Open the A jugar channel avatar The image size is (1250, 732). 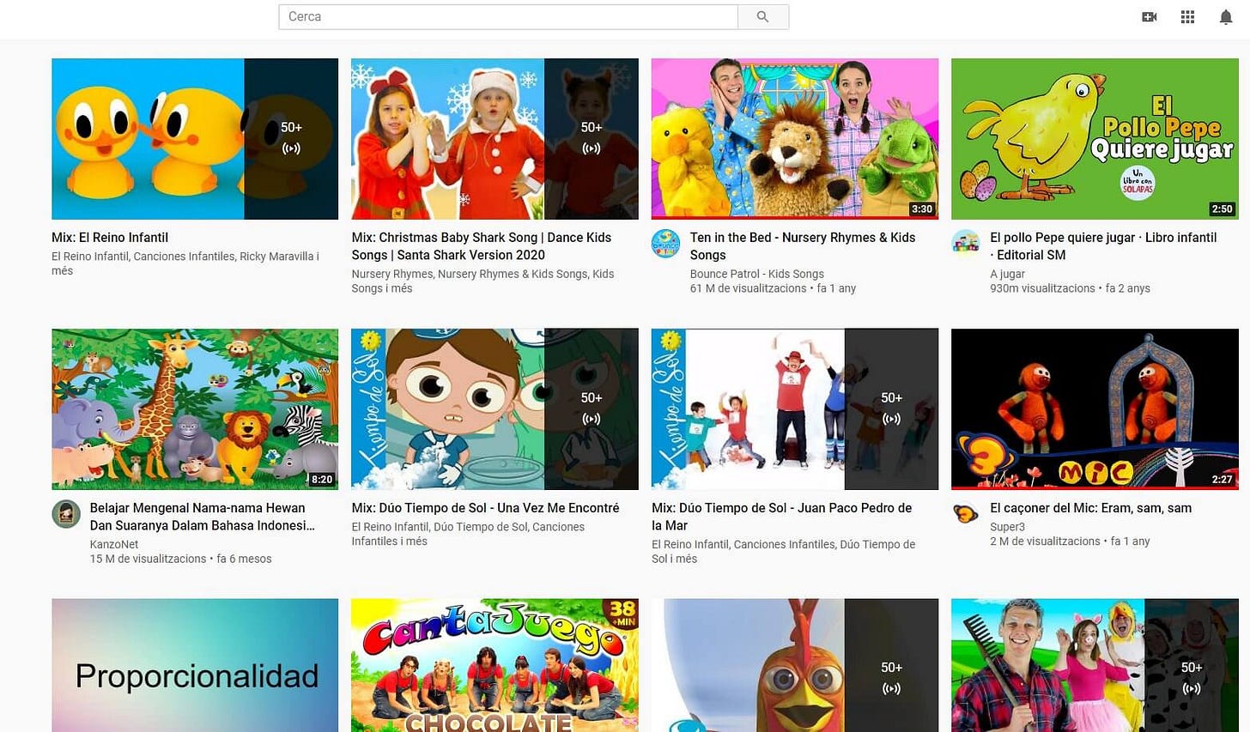[x=966, y=244]
